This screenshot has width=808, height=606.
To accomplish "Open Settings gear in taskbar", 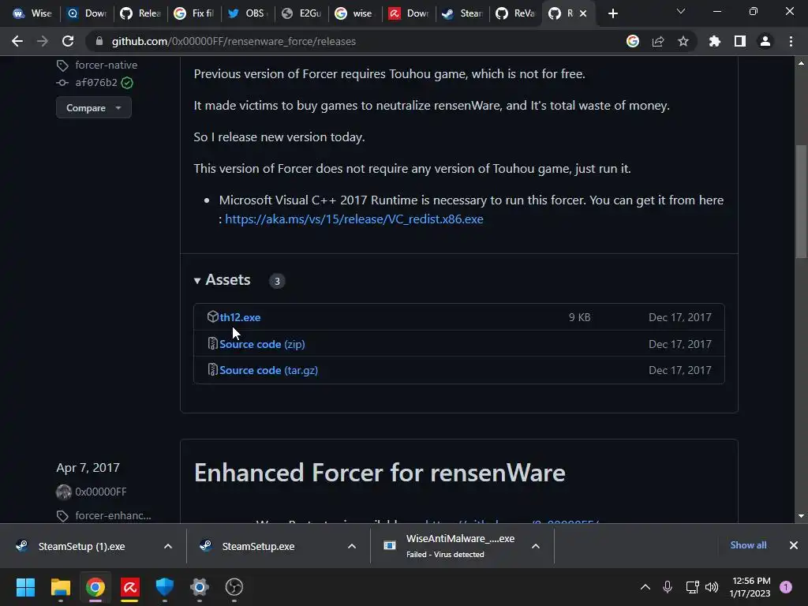I will [200, 587].
